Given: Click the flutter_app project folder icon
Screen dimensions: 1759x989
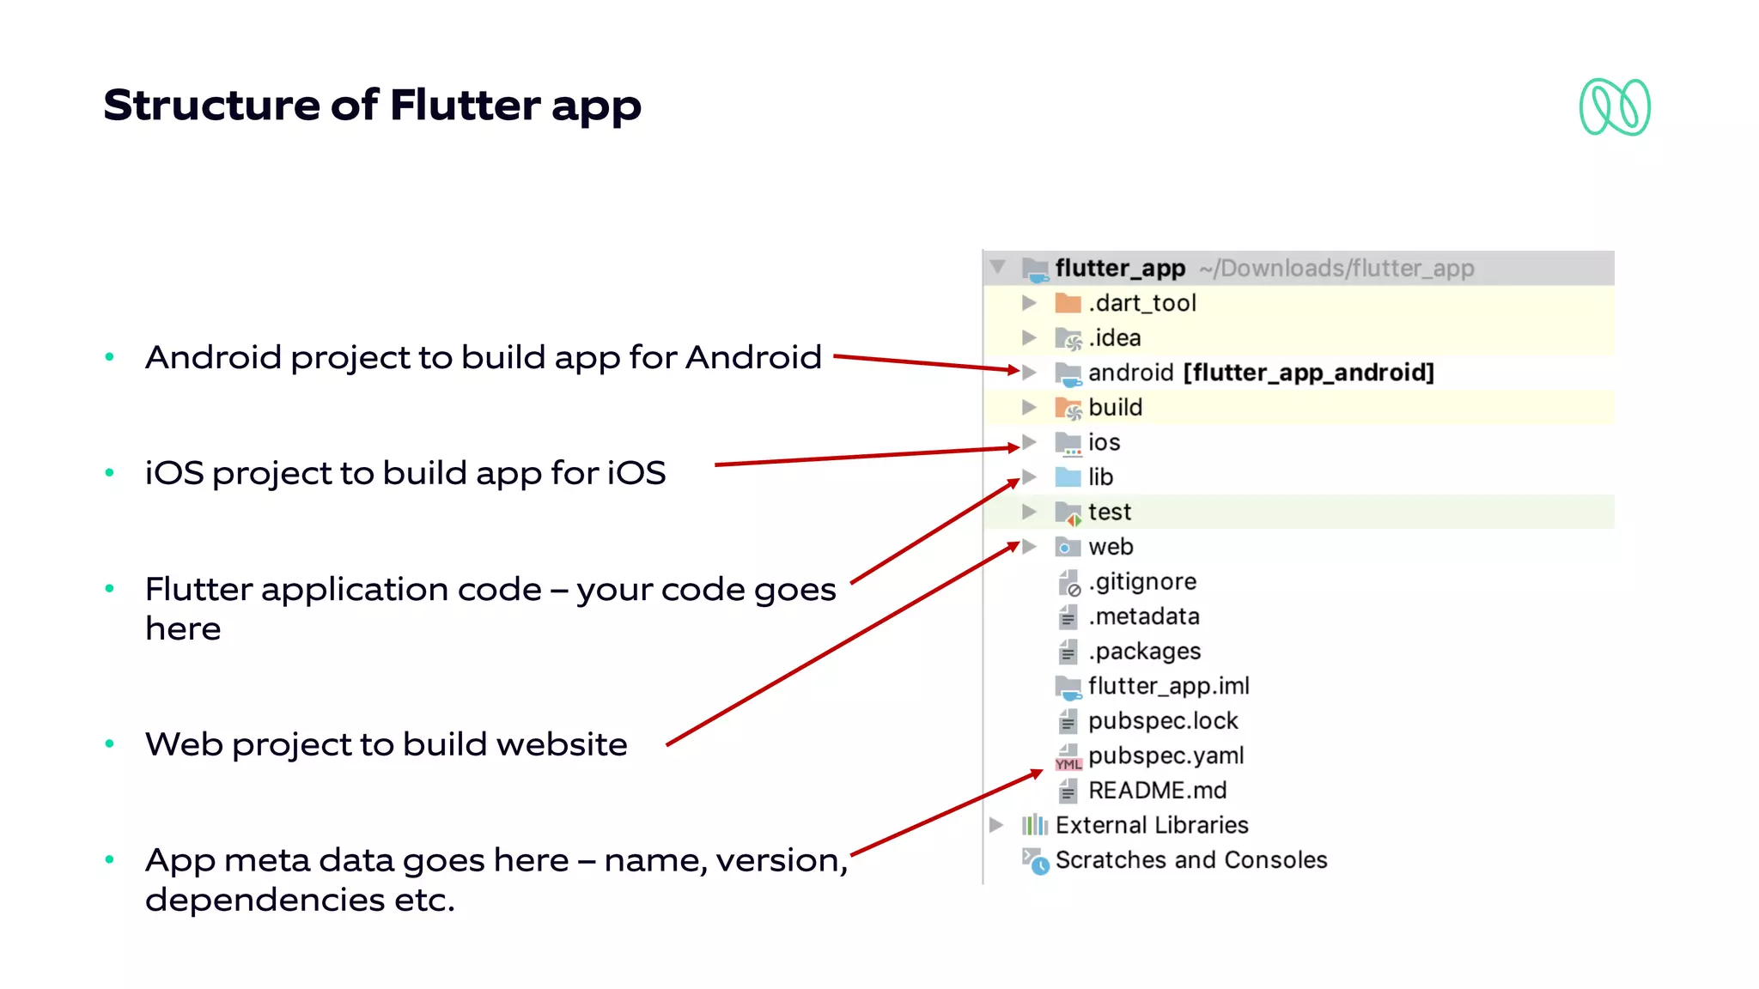Looking at the screenshot, I should (x=1036, y=269).
